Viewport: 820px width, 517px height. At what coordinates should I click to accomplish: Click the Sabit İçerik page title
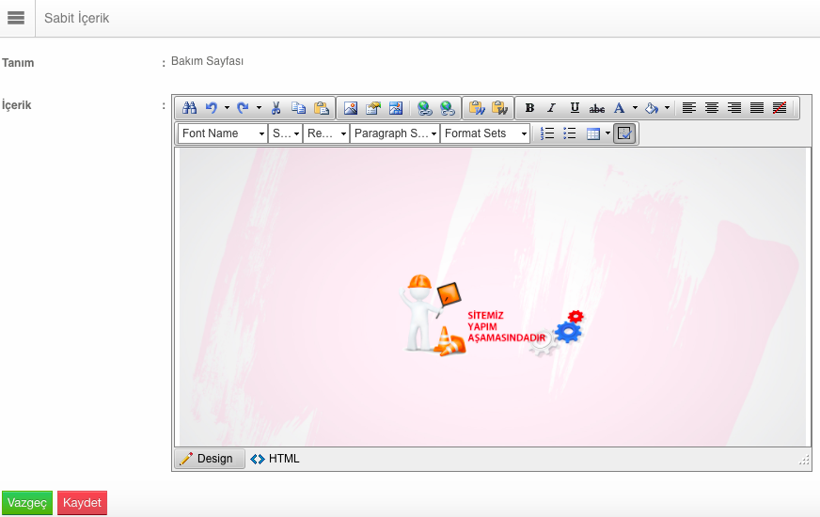[77, 18]
